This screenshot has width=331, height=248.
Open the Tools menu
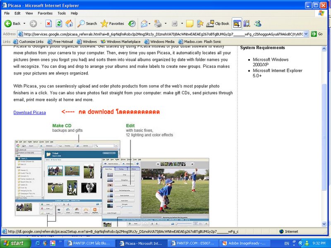(x=62, y=13)
